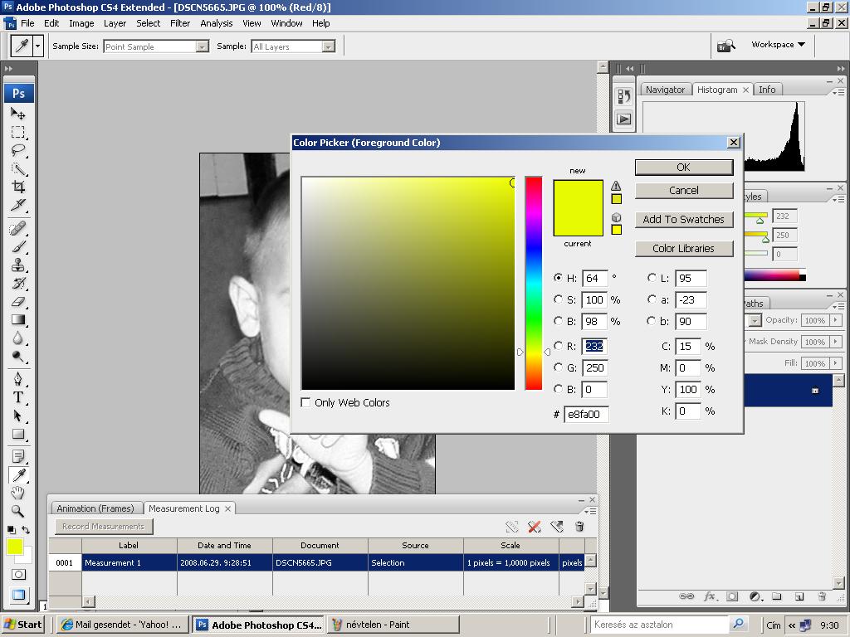Open the Filter menu
The height and width of the screenshot is (637, 850).
click(x=180, y=23)
